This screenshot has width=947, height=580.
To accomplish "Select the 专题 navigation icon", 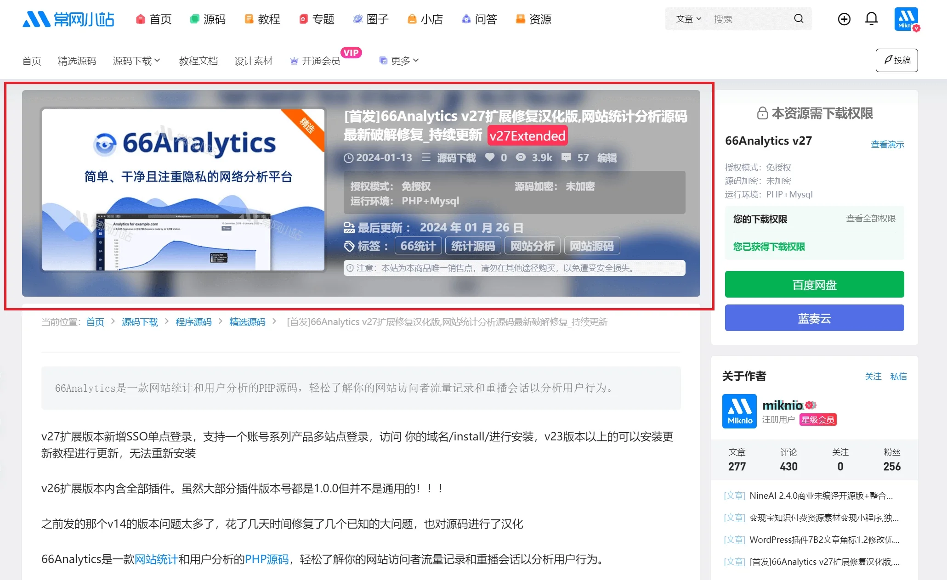I will click(x=303, y=19).
